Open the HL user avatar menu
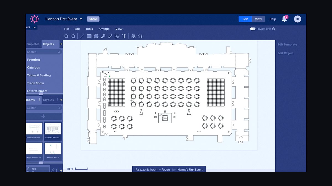The image size is (332, 186). tap(297, 19)
